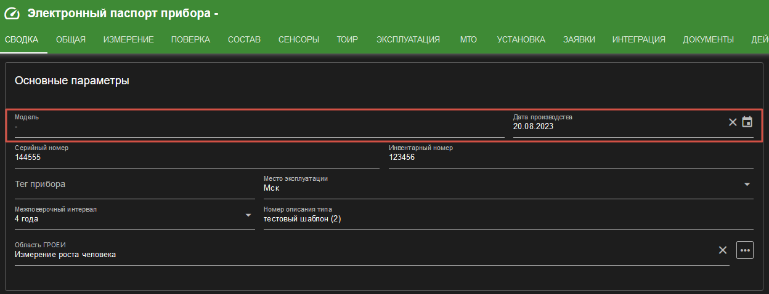Open the calendar picker for Дата производства
The image size is (769, 294).
[x=747, y=122]
